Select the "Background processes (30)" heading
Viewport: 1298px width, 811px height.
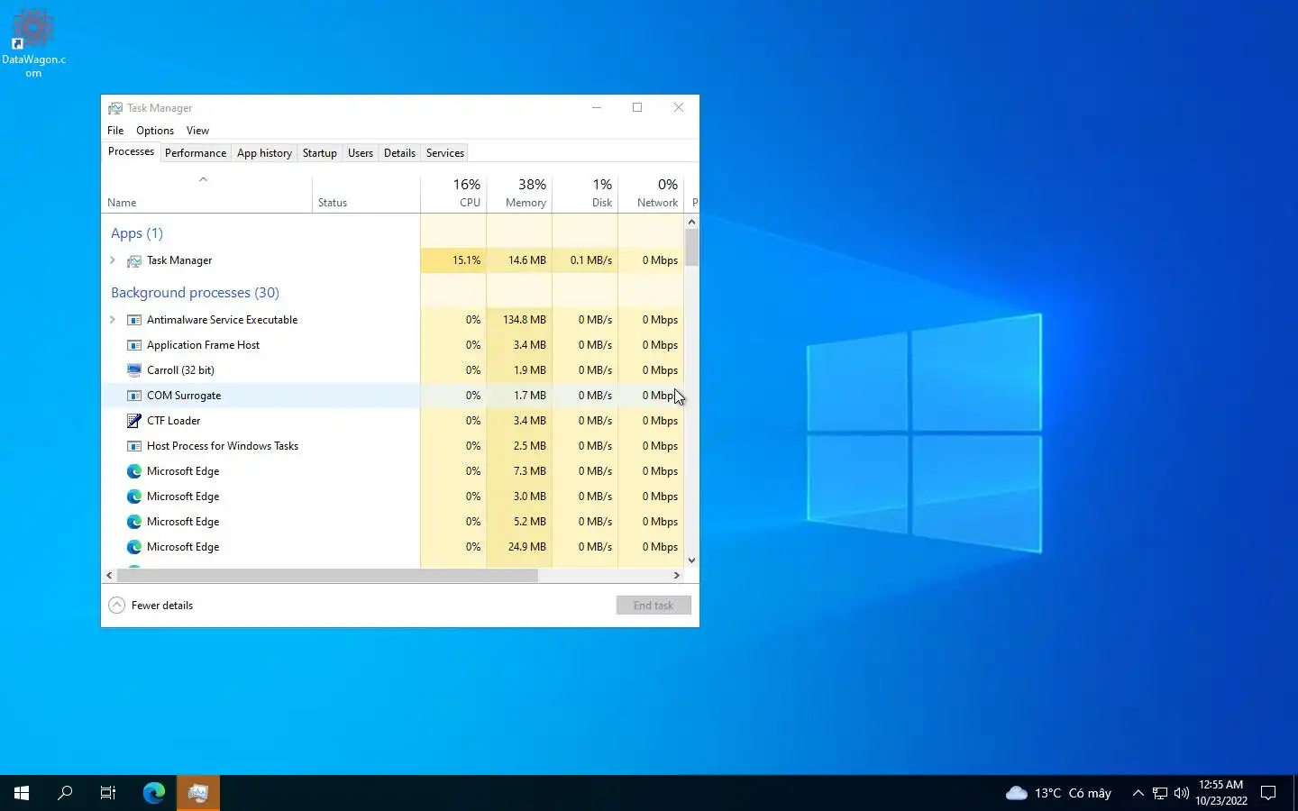click(x=195, y=293)
